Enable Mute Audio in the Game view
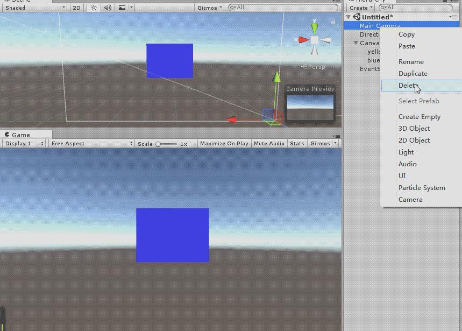Image resolution: width=462 pixels, height=331 pixels. point(269,143)
